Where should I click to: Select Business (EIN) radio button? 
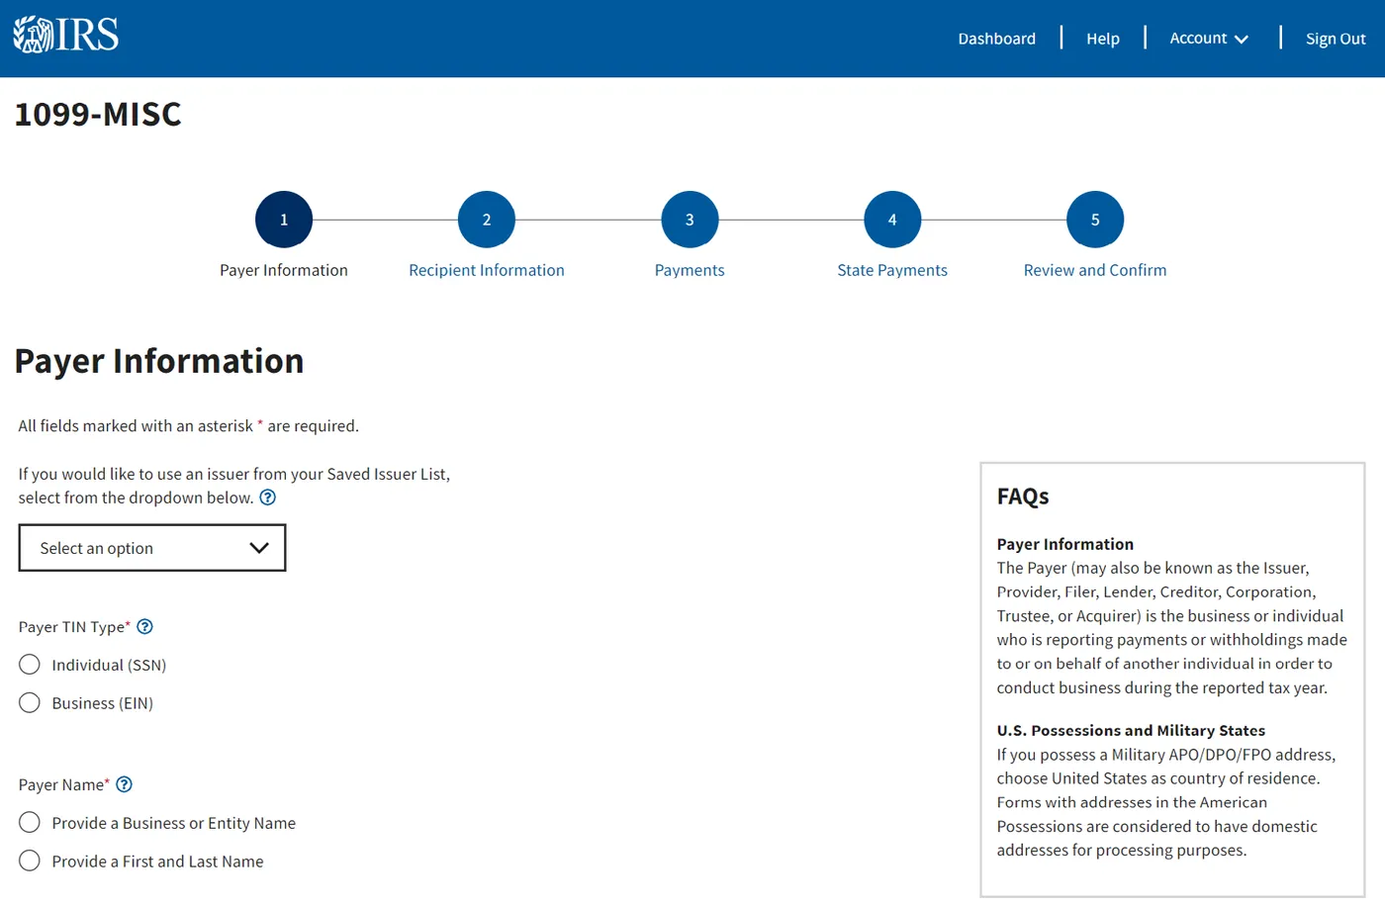coord(30,703)
